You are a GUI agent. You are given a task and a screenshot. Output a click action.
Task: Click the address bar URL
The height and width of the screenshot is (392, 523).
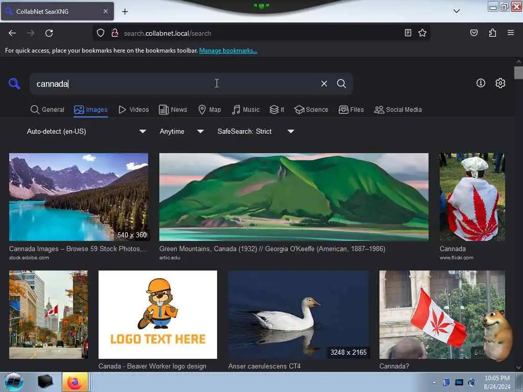[x=168, y=33]
